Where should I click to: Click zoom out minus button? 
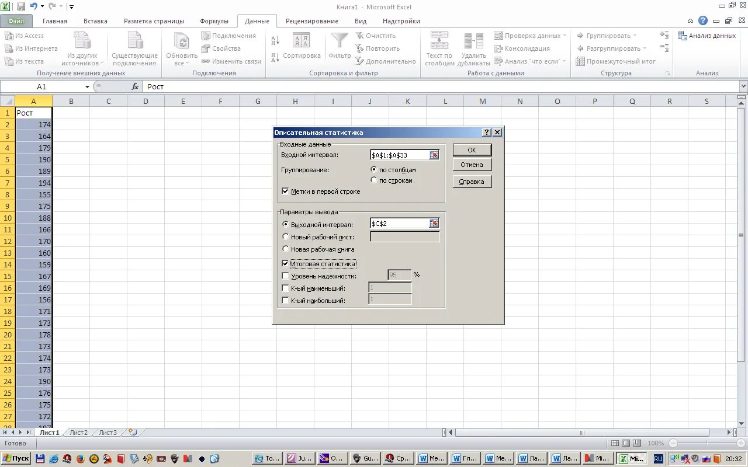click(x=673, y=444)
